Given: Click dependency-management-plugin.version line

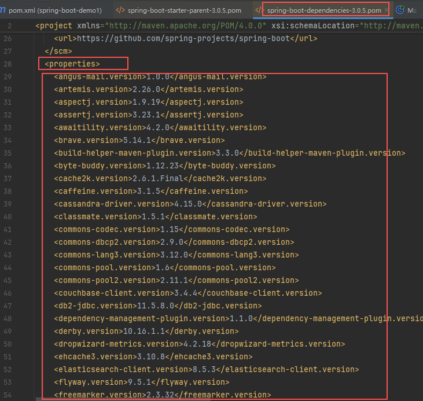Looking at the screenshot, I should 238,318.
